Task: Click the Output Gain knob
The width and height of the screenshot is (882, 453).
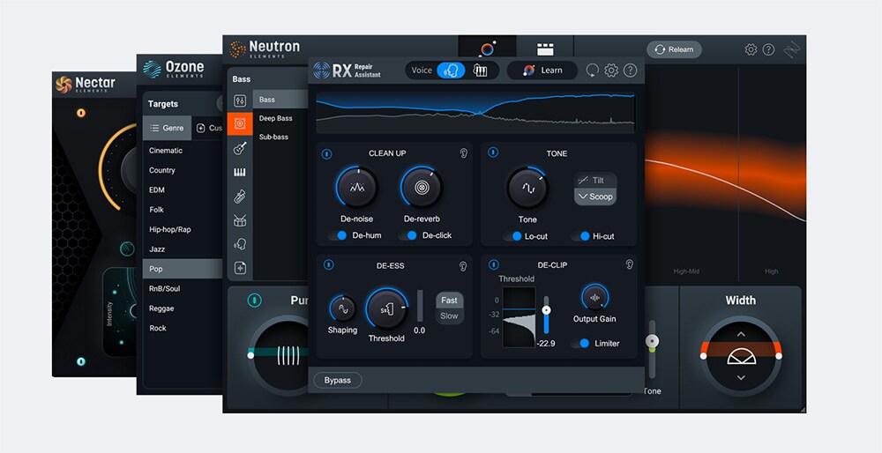Action: [594, 297]
